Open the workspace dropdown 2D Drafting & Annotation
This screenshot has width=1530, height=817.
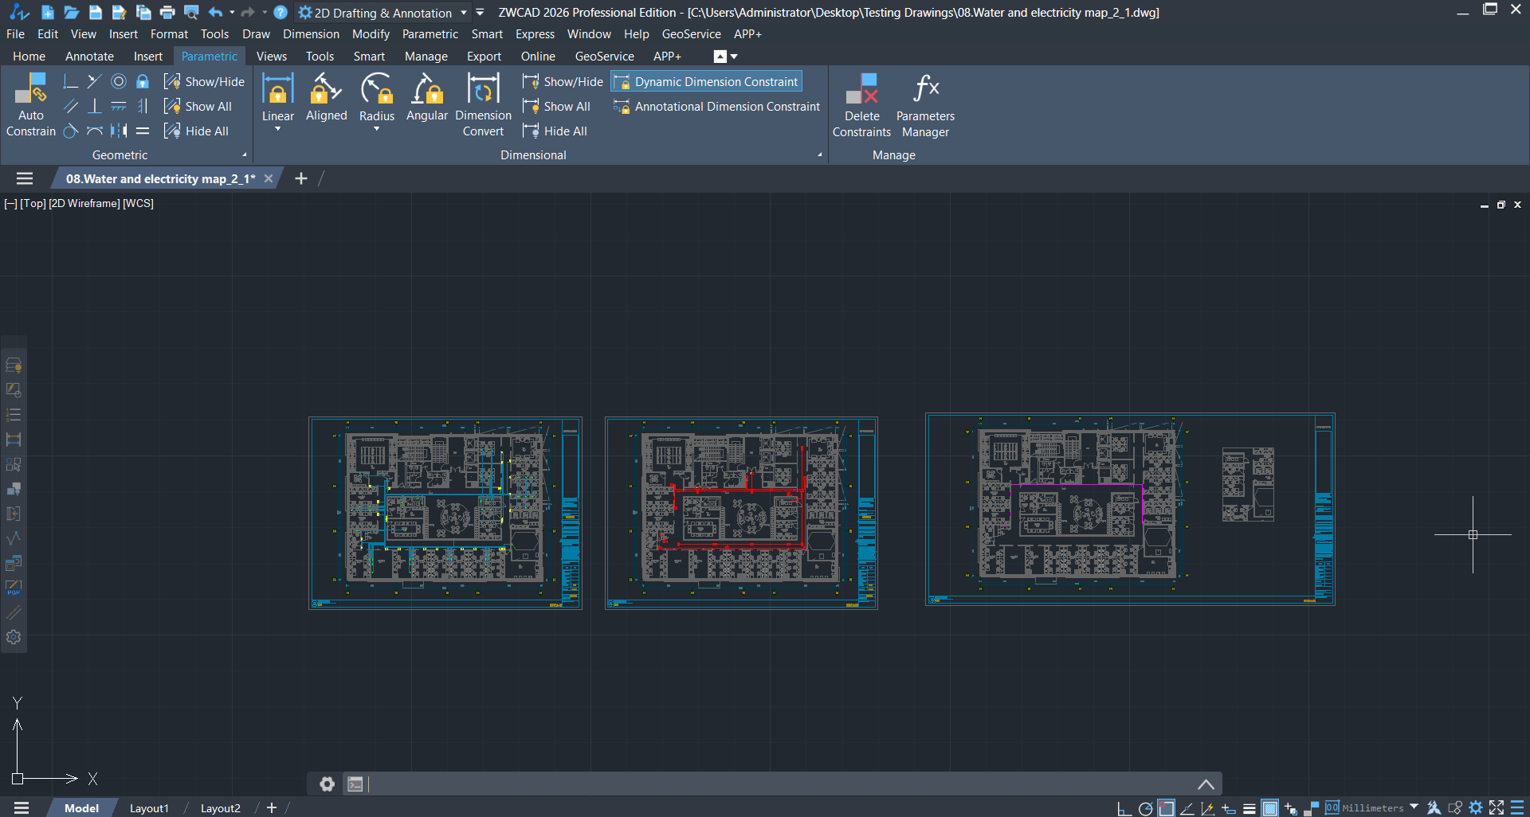(382, 13)
